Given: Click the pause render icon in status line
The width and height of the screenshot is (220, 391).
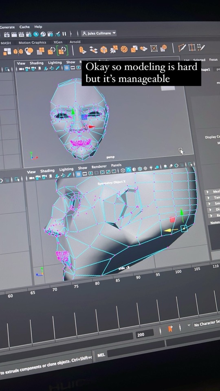Looking at the screenshot, I should point(64,34).
